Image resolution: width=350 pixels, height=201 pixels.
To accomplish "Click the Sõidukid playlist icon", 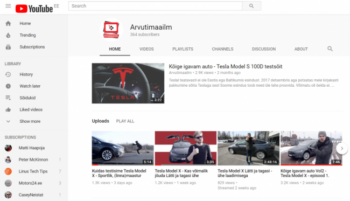I will click(x=8, y=98).
